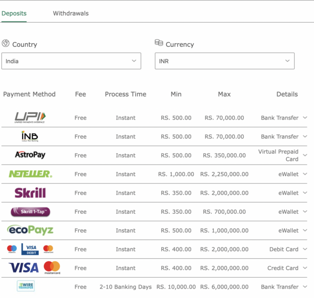The height and width of the screenshot is (298, 314).
Task: Click the Country label text
Action: pos(25,44)
